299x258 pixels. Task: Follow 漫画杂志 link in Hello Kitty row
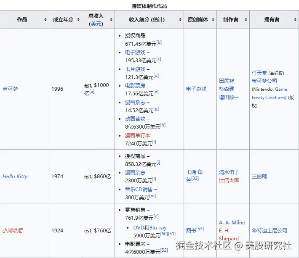pos(135,173)
